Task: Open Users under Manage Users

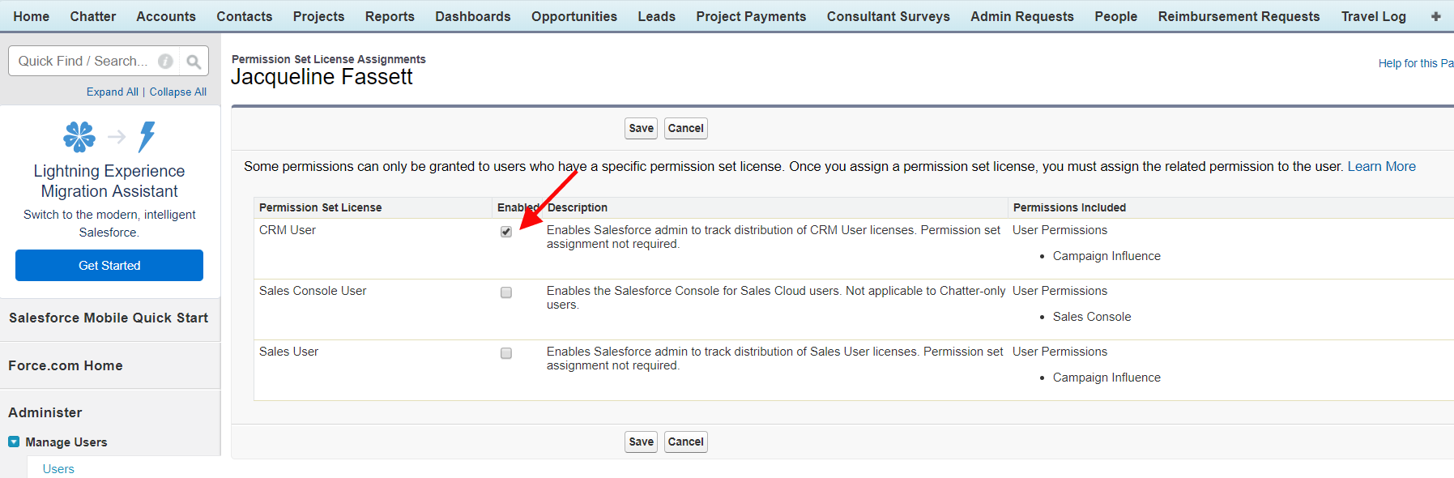Action: (x=58, y=468)
